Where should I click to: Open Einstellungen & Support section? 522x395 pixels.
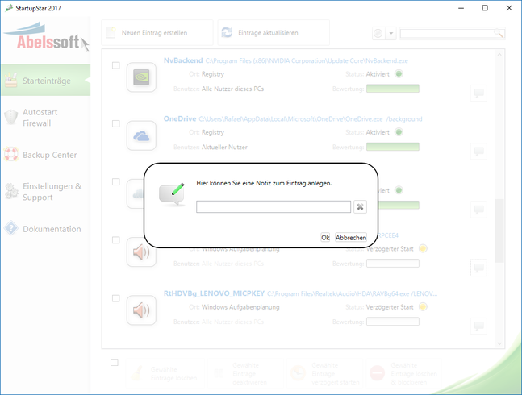point(46,192)
